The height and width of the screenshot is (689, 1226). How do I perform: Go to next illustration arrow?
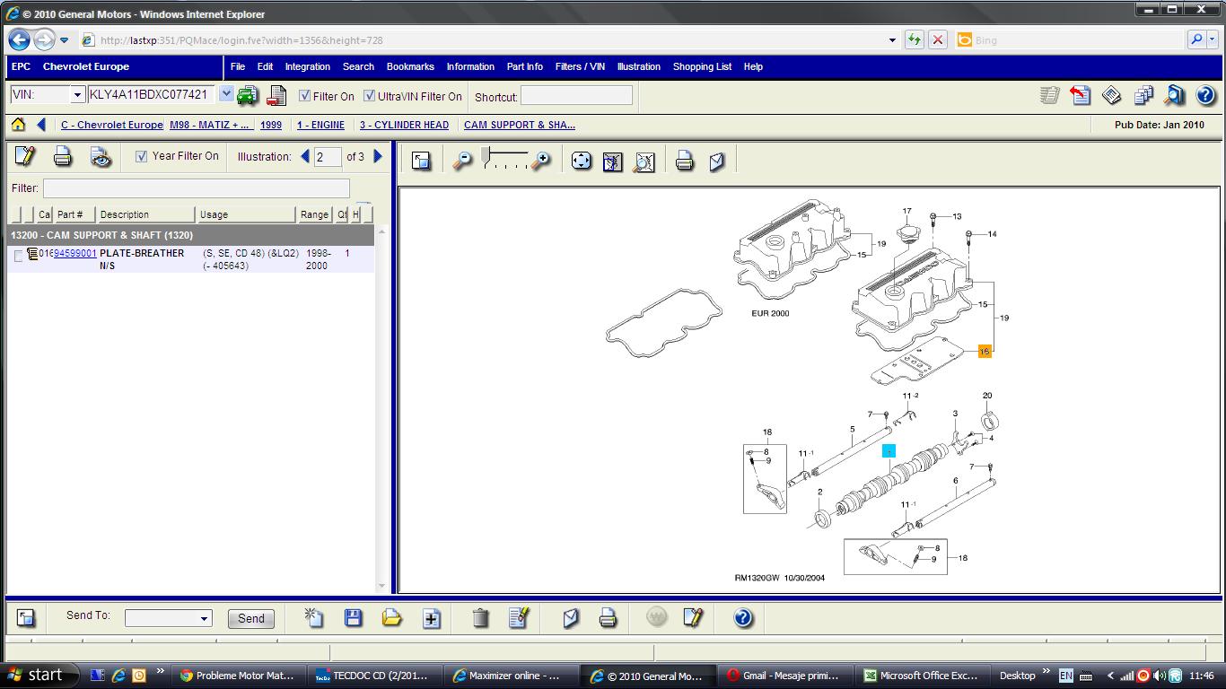pyautogui.click(x=378, y=156)
